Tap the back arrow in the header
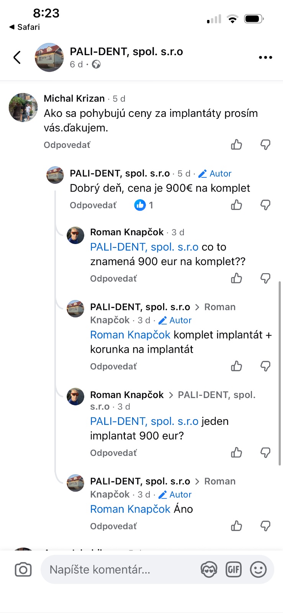283x613 pixels. (x=17, y=57)
